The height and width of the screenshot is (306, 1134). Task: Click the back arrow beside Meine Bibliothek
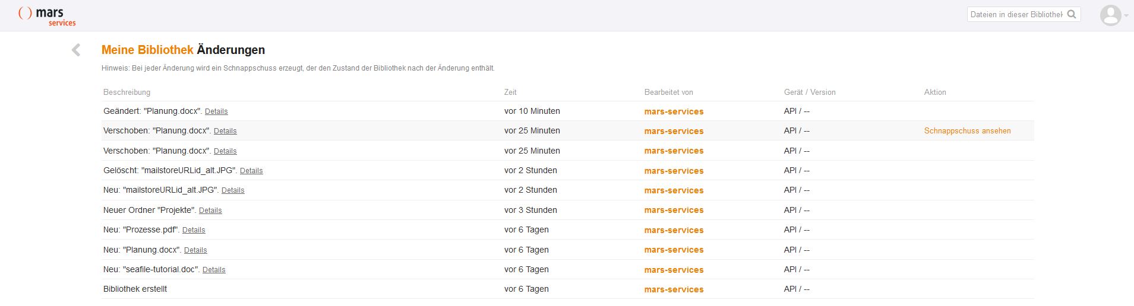click(76, 50)
